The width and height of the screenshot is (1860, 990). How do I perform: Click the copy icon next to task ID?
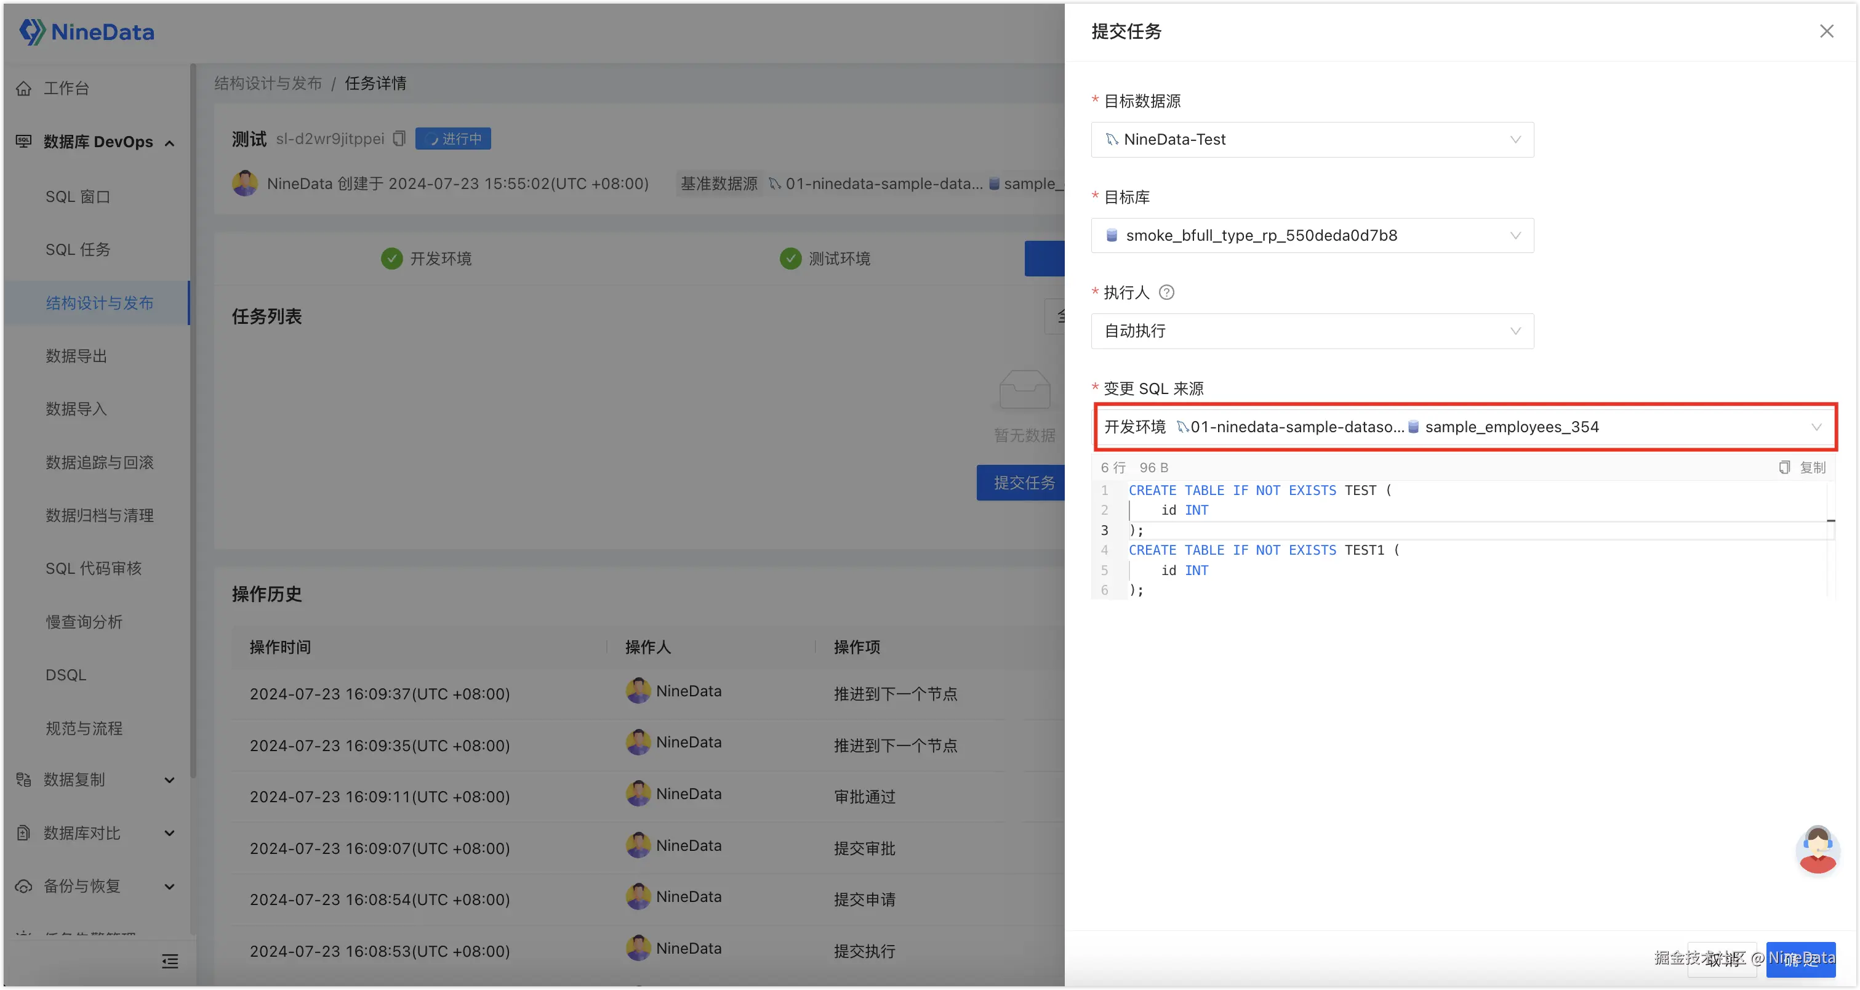click(399, 139)
